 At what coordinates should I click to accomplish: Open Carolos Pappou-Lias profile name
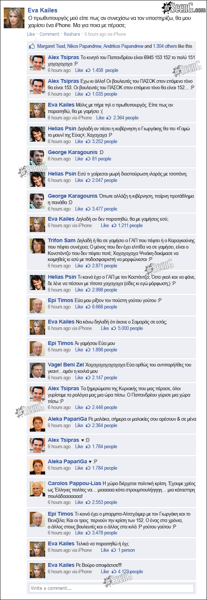point(75,483)
